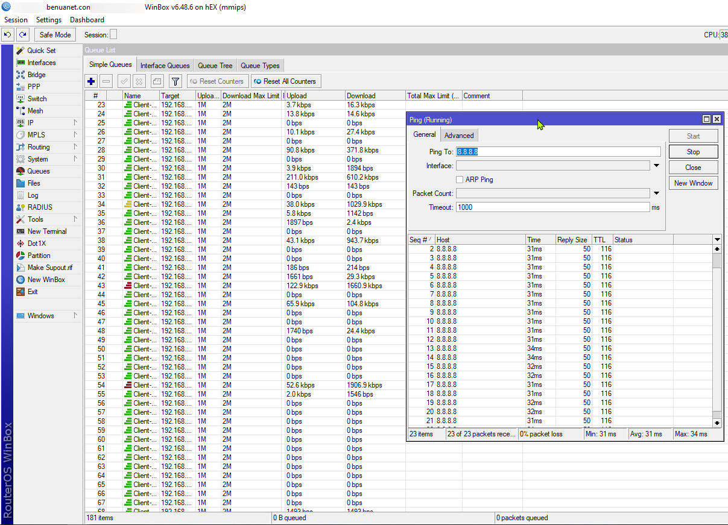
Task: Toggle Safe Mode
Action: (x=55, y=34)
